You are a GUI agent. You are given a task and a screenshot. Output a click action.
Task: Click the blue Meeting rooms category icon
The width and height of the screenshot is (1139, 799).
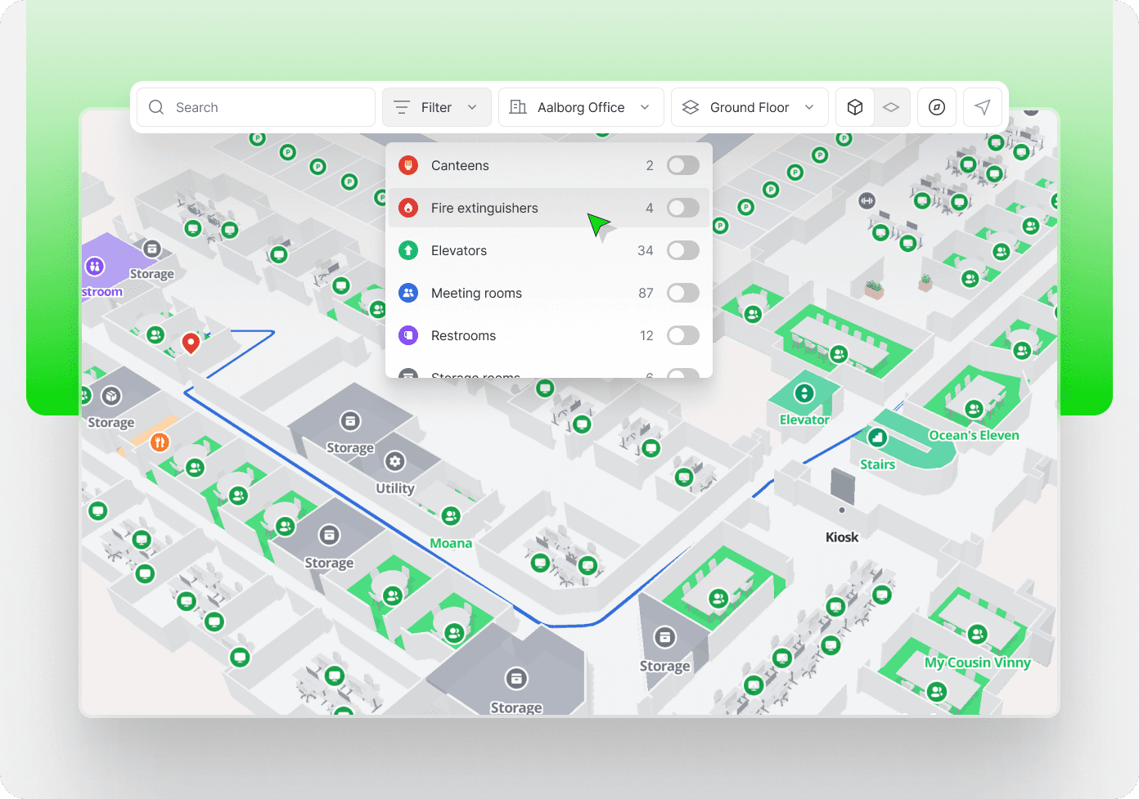click(x=408, y=293)
